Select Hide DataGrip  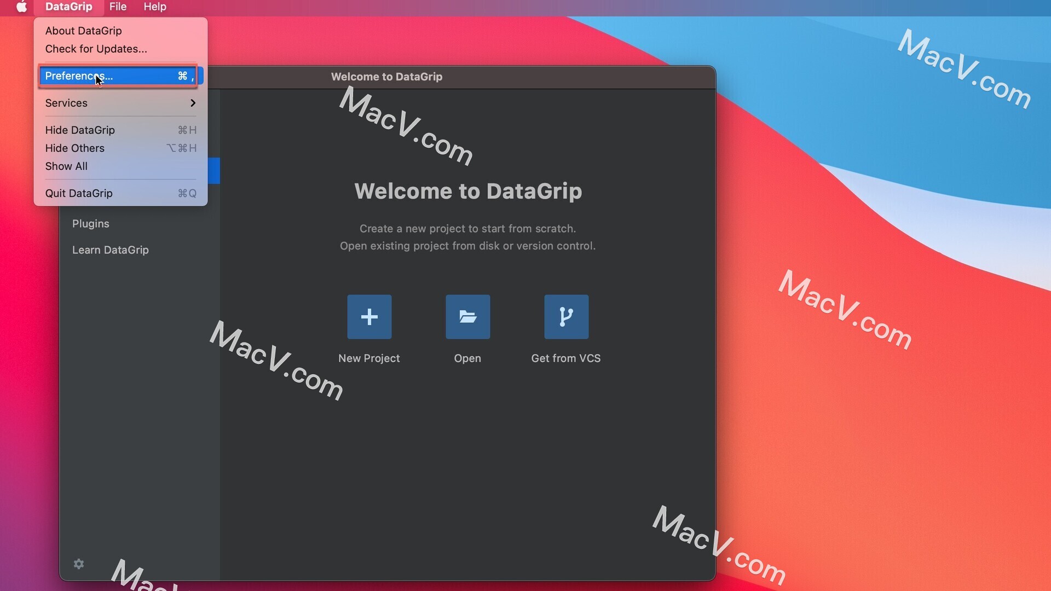coord(120,130)
